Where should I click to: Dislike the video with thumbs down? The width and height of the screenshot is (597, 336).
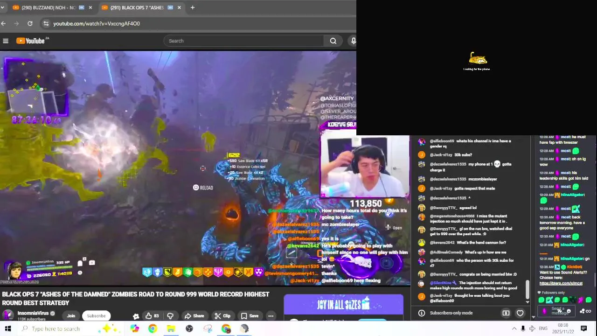170,316
